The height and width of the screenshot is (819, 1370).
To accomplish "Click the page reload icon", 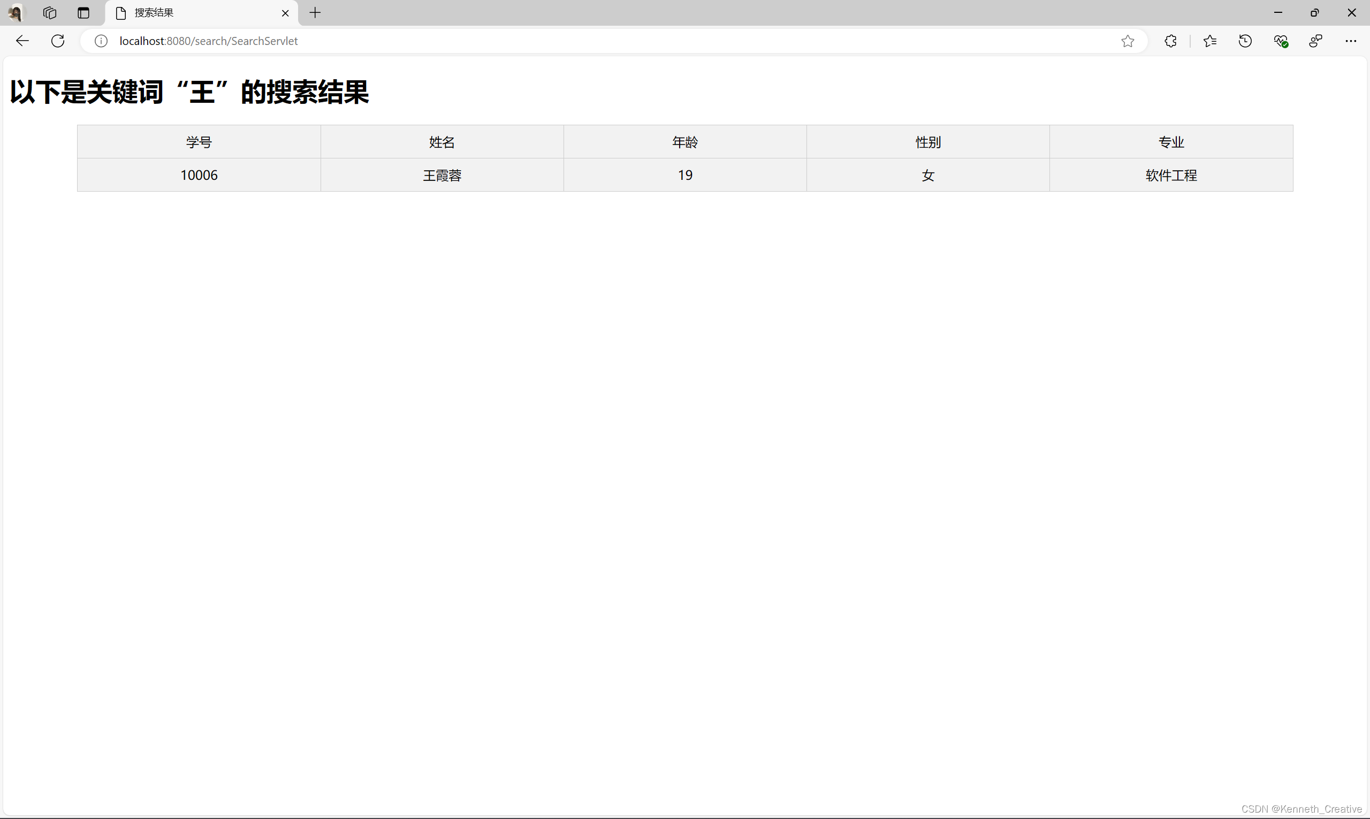I will (x=57, y=40).
